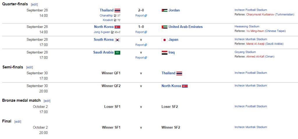298x139 pixels.
Task: Open referee Charymurat Kurbanov's page
Action: [260, 15]
